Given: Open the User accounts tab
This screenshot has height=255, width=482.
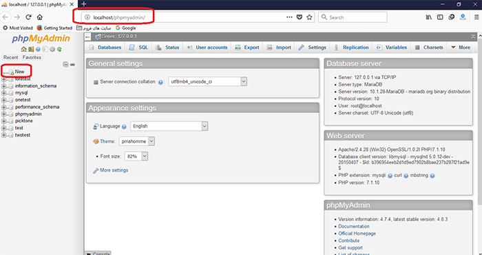Looking at the screenshot, I should (x=207, y=48).
